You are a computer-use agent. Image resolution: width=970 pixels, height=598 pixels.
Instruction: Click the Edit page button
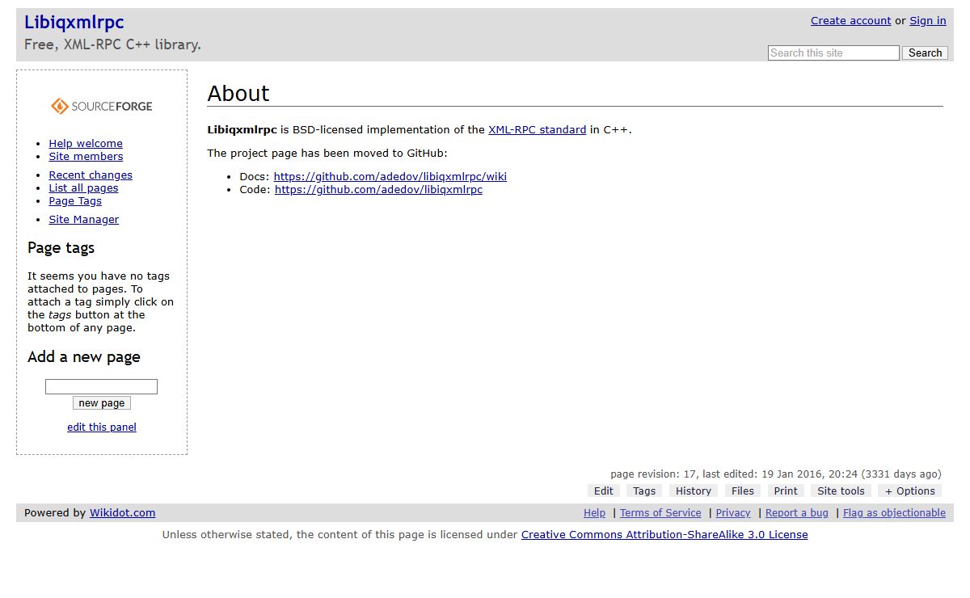pos(604,491)
